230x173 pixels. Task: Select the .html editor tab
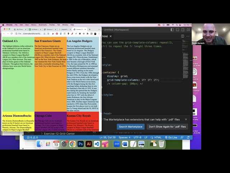pos(105,36)
